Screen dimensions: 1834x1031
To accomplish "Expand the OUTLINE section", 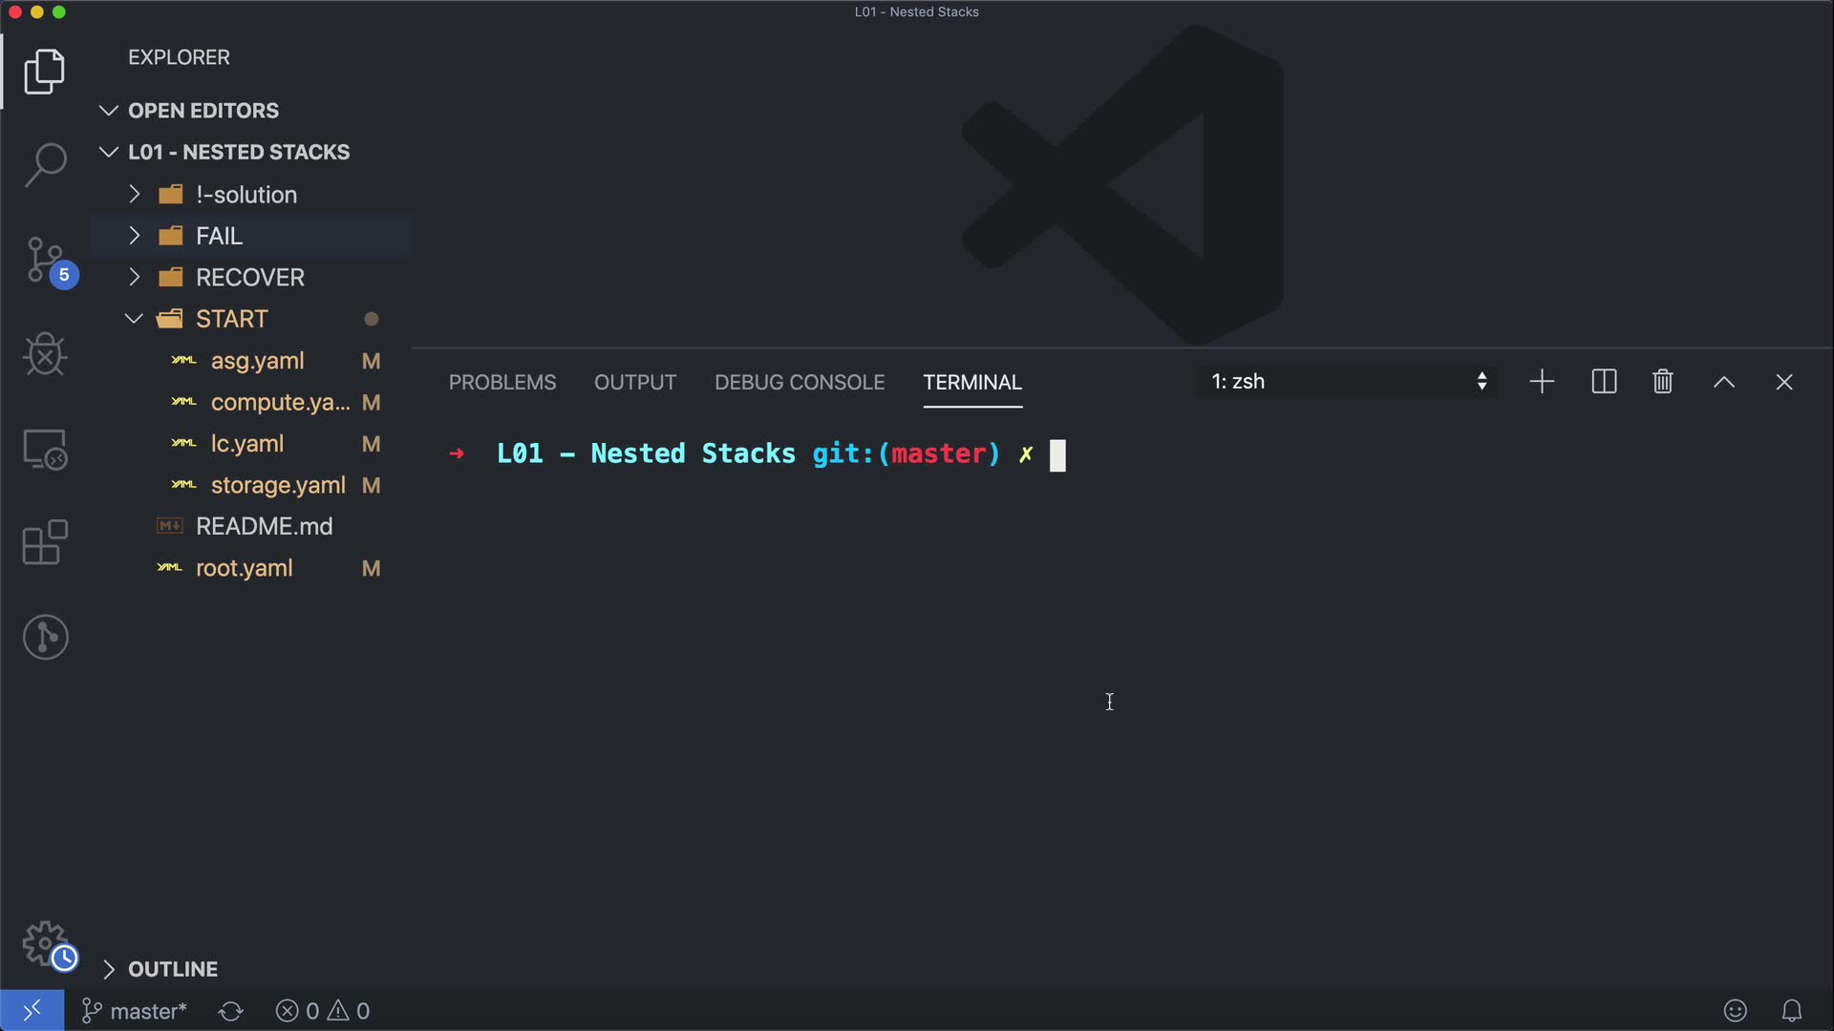I will pyautogui.click(x=172, y=969).
